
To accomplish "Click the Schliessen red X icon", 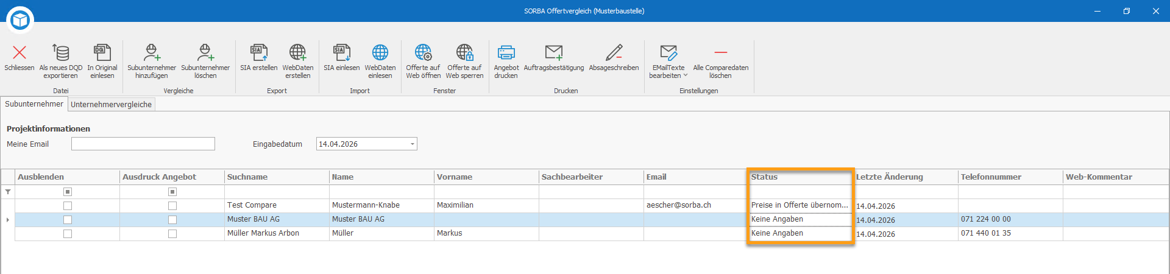I will click(19, 52).
